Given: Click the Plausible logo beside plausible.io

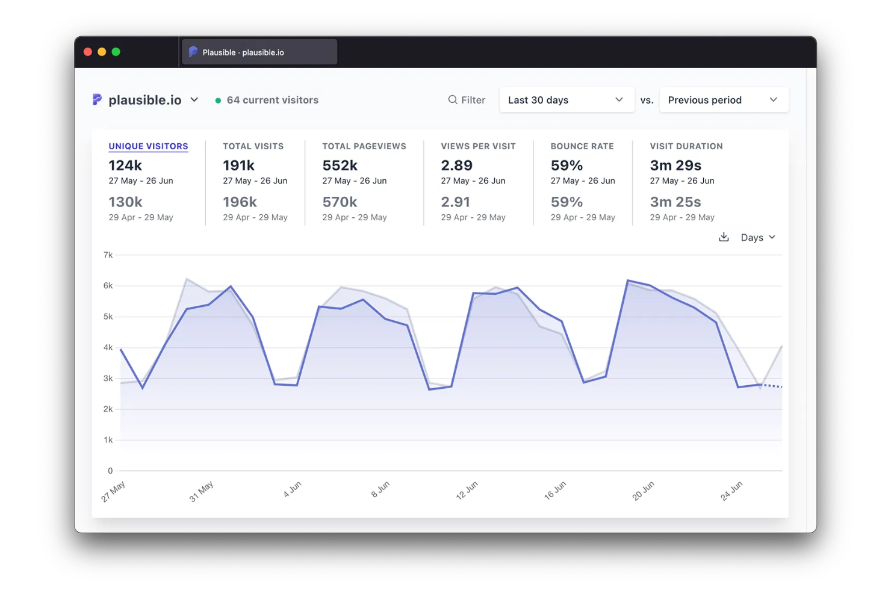Looking at the screenshot, I should coord(97,99).
